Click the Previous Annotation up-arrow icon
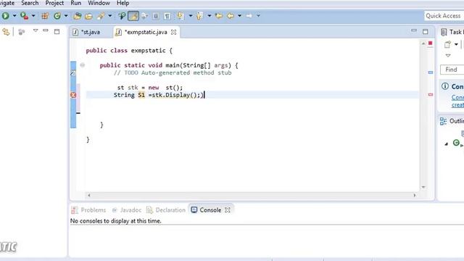Image resolution: width=464 pixels, height=261 pixels. click(199, 16)
